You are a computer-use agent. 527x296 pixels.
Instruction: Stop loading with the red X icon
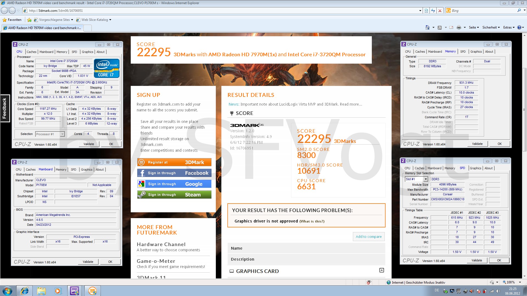(440, 11)
